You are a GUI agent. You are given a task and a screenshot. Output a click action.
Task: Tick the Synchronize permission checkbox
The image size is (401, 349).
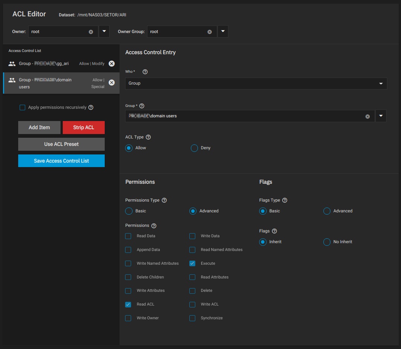(x=192, y=318)
